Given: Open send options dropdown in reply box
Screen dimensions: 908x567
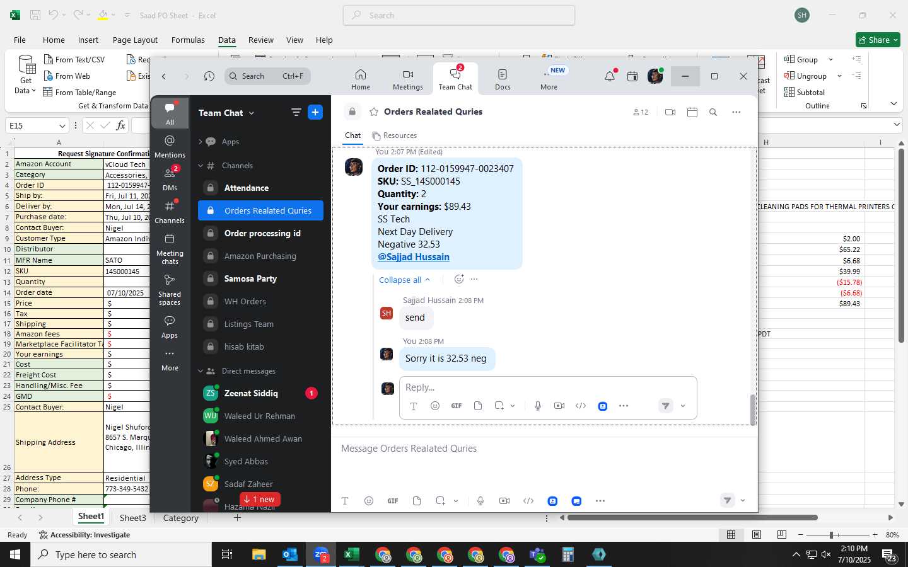Looking at the screenshot, I should pos(683,406).
